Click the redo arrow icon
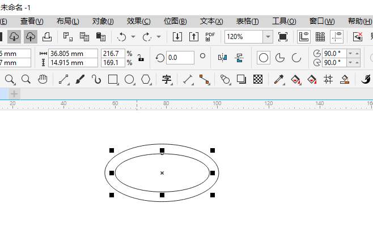This screenshot has height=242, width=373. pyautogui.click(x=147, y=37)
